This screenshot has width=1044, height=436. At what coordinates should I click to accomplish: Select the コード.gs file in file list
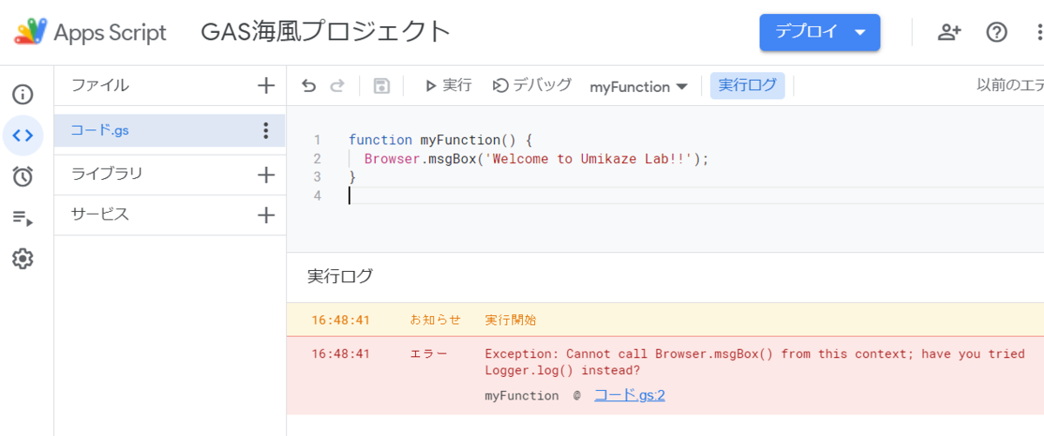click(x=101, y=131)
